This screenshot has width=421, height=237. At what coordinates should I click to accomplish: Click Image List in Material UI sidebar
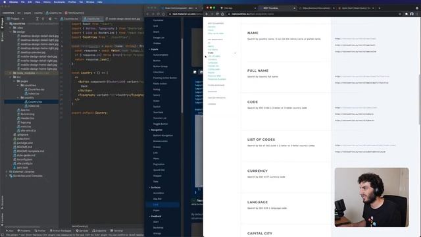pyautogui.click(x=159, y=38)
